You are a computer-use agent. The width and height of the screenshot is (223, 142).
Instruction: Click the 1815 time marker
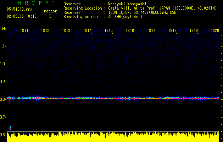tap(108, 30)
